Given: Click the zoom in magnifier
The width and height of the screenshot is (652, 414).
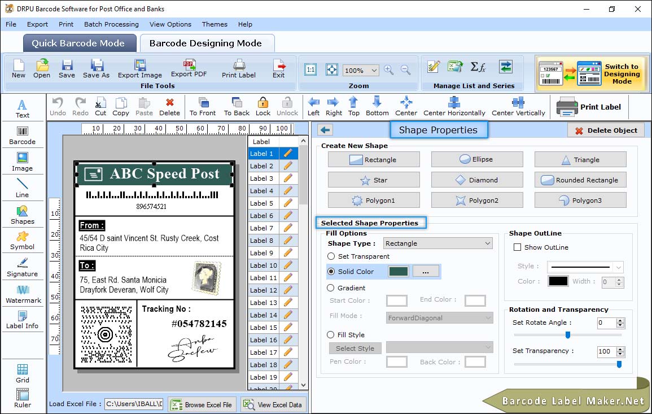Looking at the screenshot, I should 389,70.
